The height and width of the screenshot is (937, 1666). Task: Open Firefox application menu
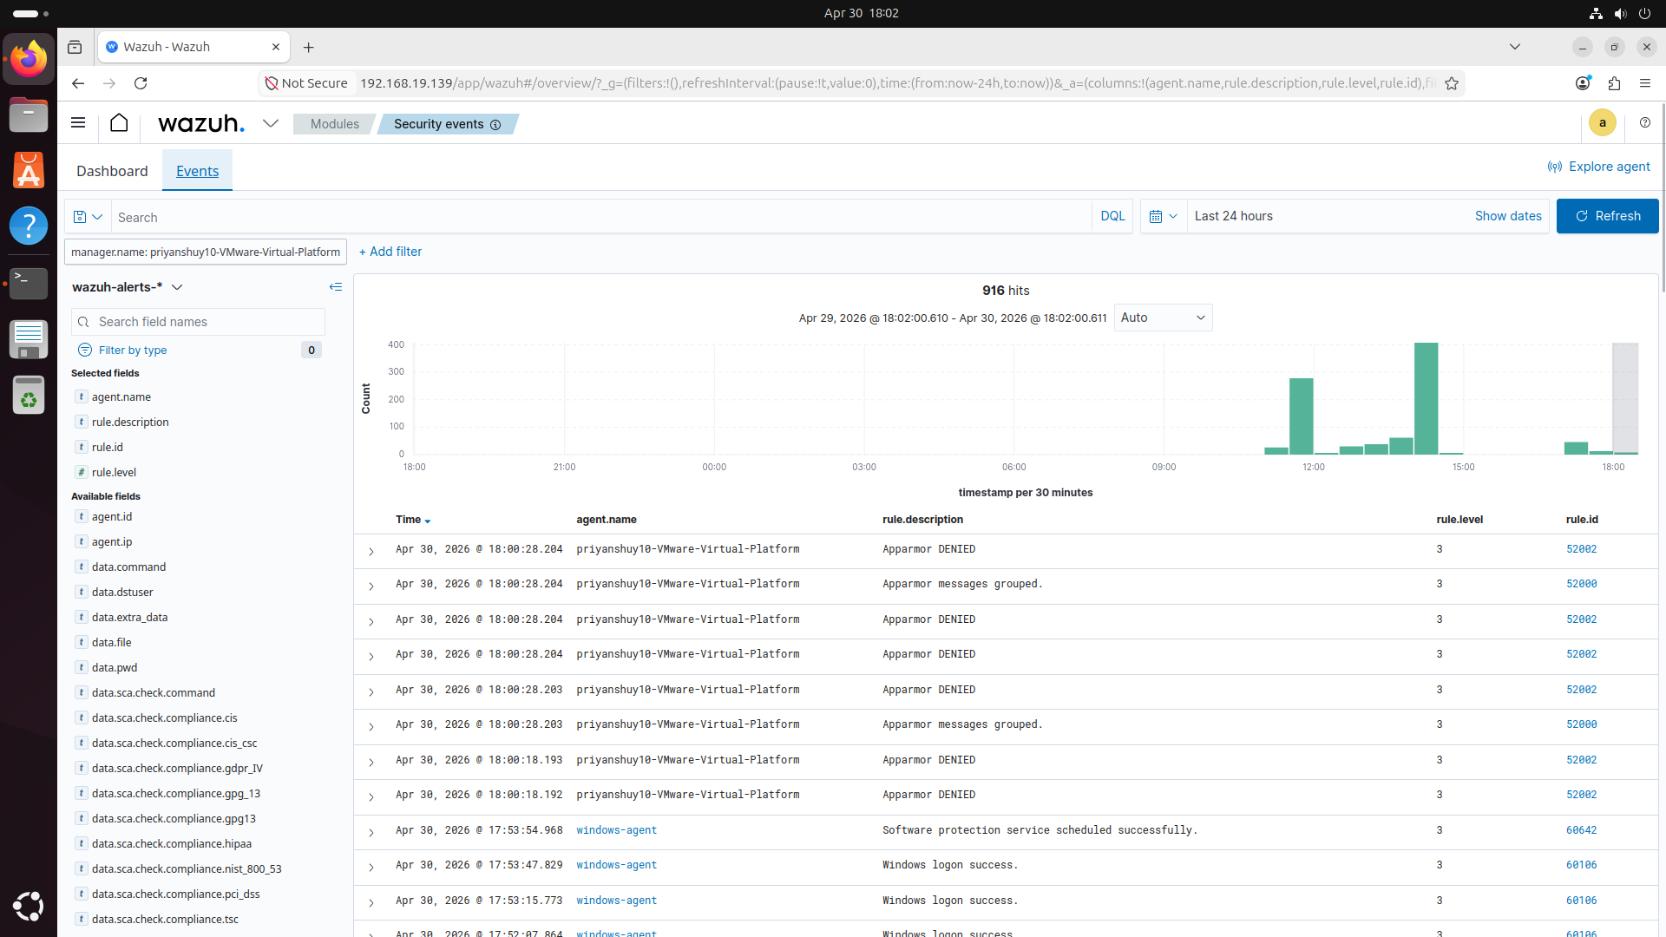click(x=1645, y=83)
